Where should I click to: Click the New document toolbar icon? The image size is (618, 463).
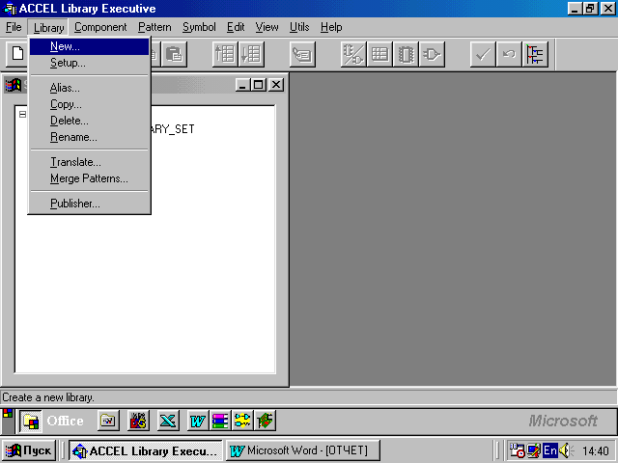coord(17,54)
